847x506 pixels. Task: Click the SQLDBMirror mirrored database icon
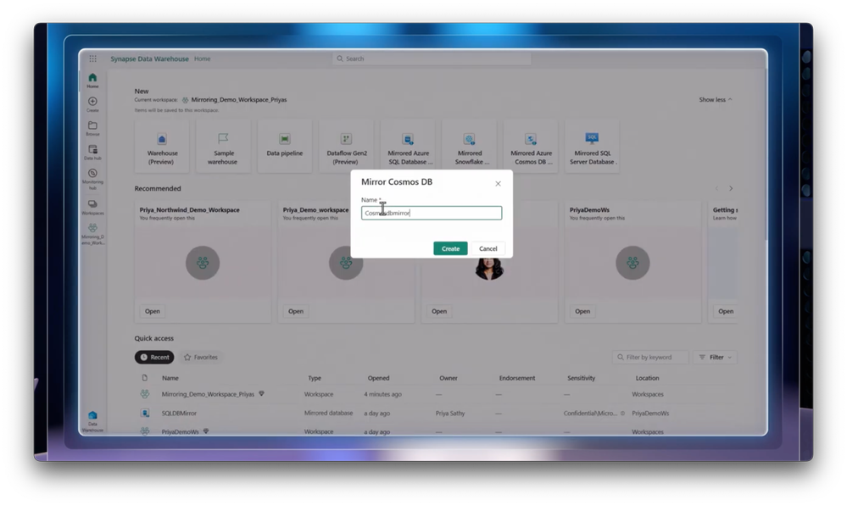tap(145, 413)
